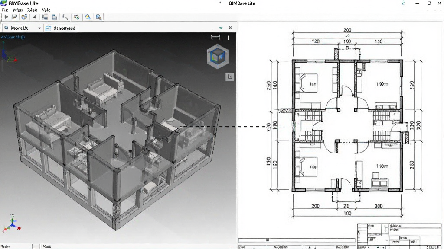This screenshot has width=444, height=249.
Task: Click the checkbox icon on the Onsorhead tab
Action: [48, 28]
